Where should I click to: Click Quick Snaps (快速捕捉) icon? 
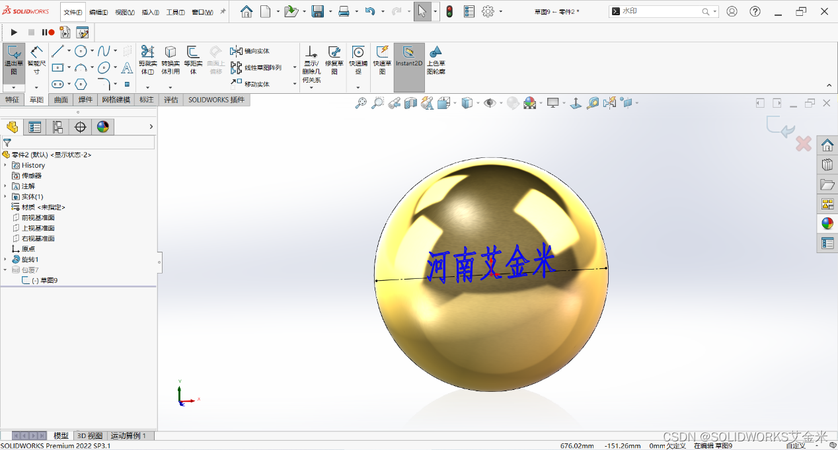coord(358,52)
